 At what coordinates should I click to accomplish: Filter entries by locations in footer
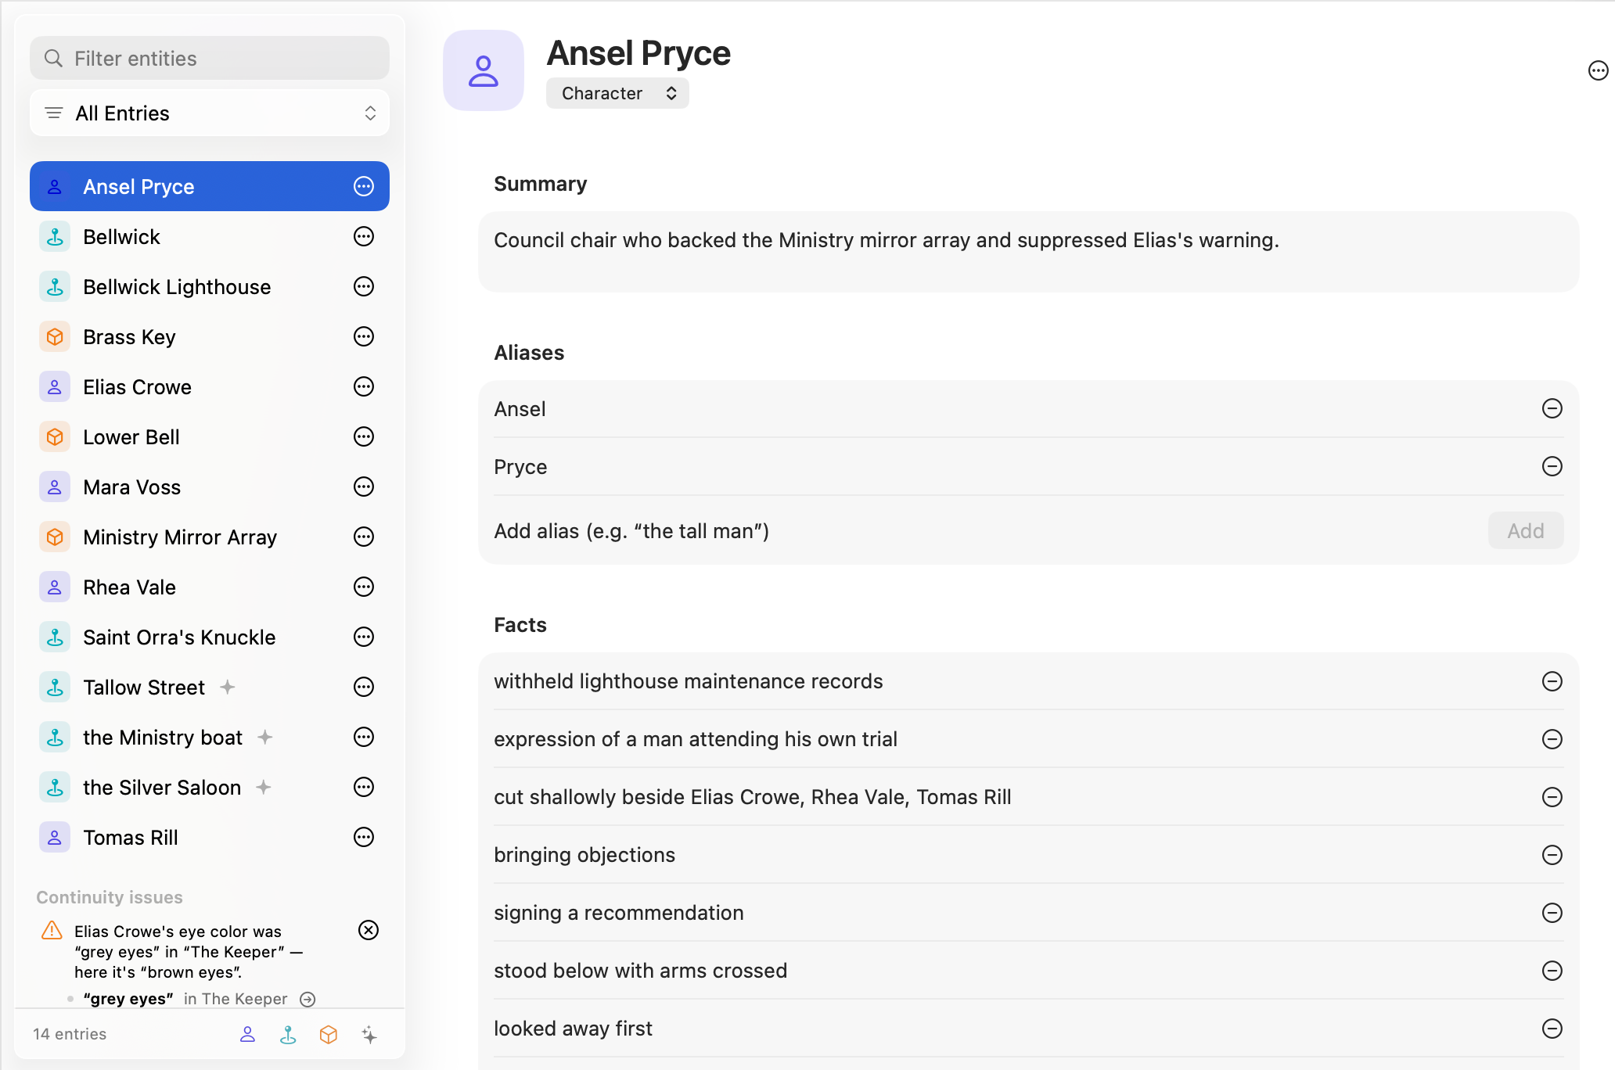tap(288, 1034)
